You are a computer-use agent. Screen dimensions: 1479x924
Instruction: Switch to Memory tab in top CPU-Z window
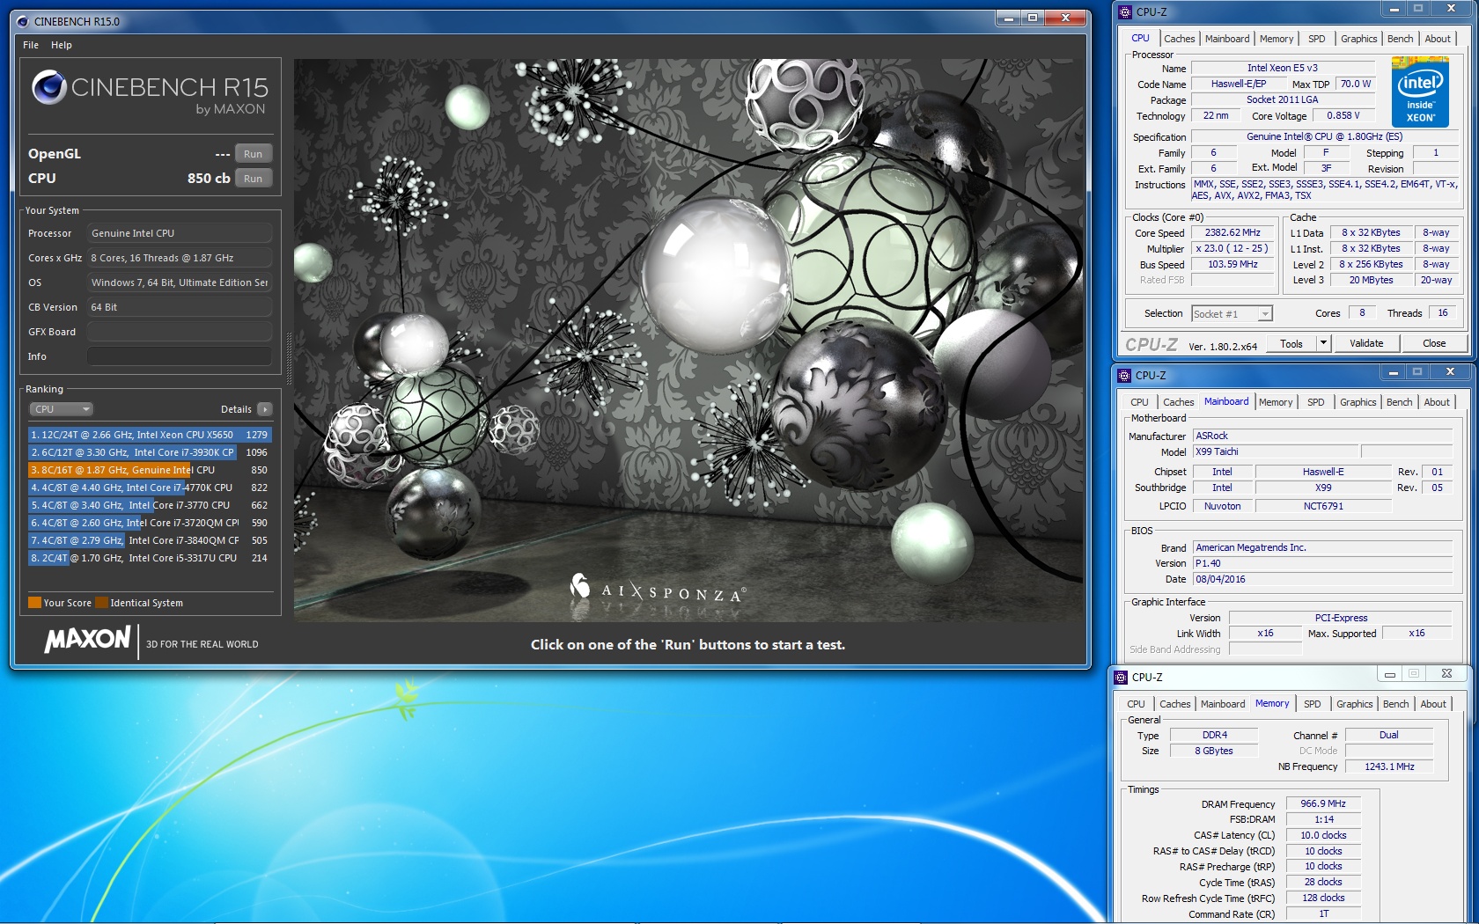click(1277, 39)
